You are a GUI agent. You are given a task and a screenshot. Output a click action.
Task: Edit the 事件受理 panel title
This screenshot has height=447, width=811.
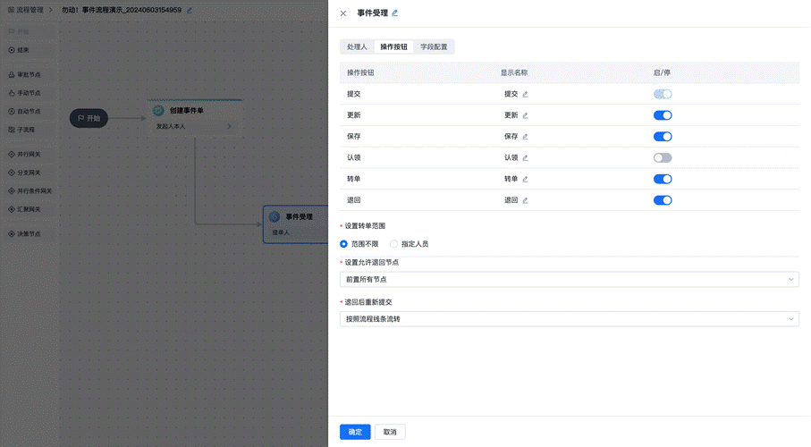[394, 13]
